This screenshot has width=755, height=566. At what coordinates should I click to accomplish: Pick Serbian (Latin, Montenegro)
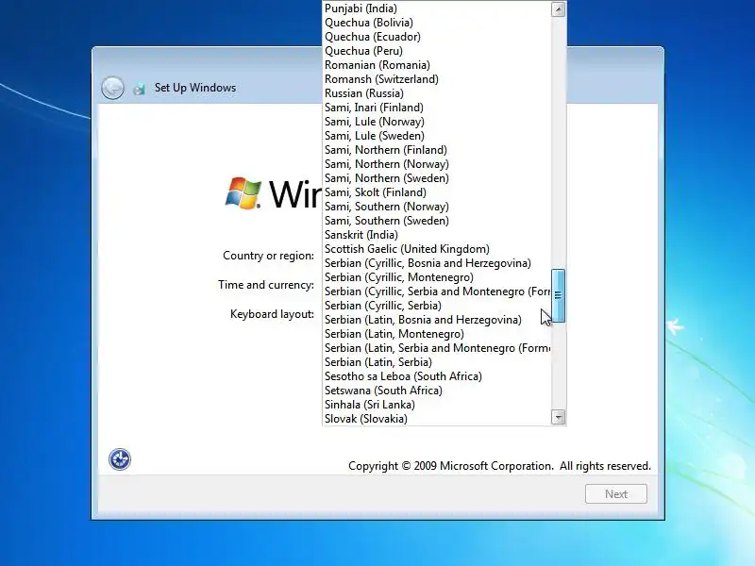(x=437, y=334)
